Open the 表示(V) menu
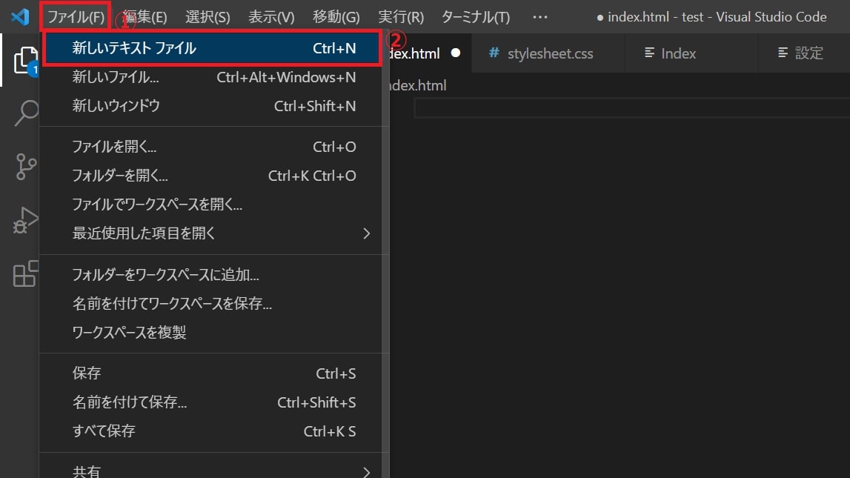The image size is (850, 478). 271,17
